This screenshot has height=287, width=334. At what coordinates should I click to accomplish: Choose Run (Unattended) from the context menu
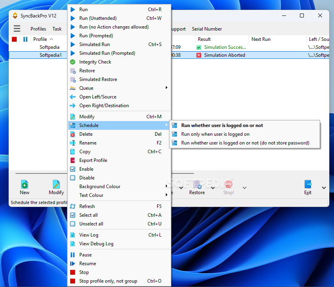pyautogui.click(x=119, y=18)
